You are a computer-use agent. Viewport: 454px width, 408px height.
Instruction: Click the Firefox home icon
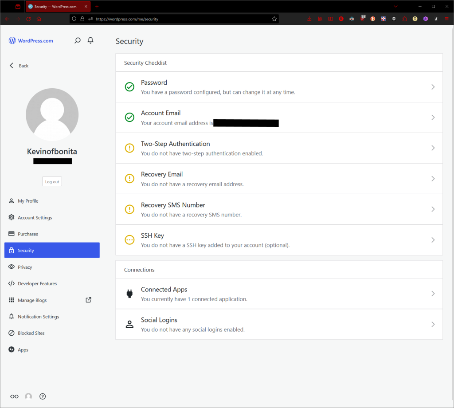pyautogui.click(x=39, y=19)
